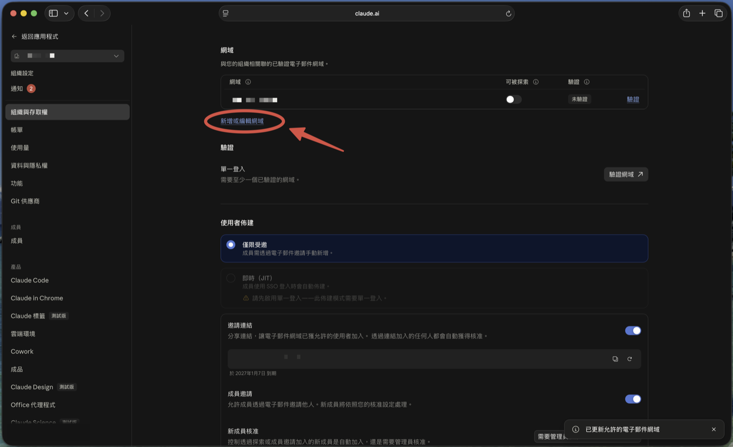Click the 新增或編輯網域 link

242,121
